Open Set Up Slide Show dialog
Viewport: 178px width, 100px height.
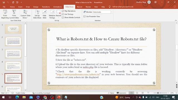point(37,14)
